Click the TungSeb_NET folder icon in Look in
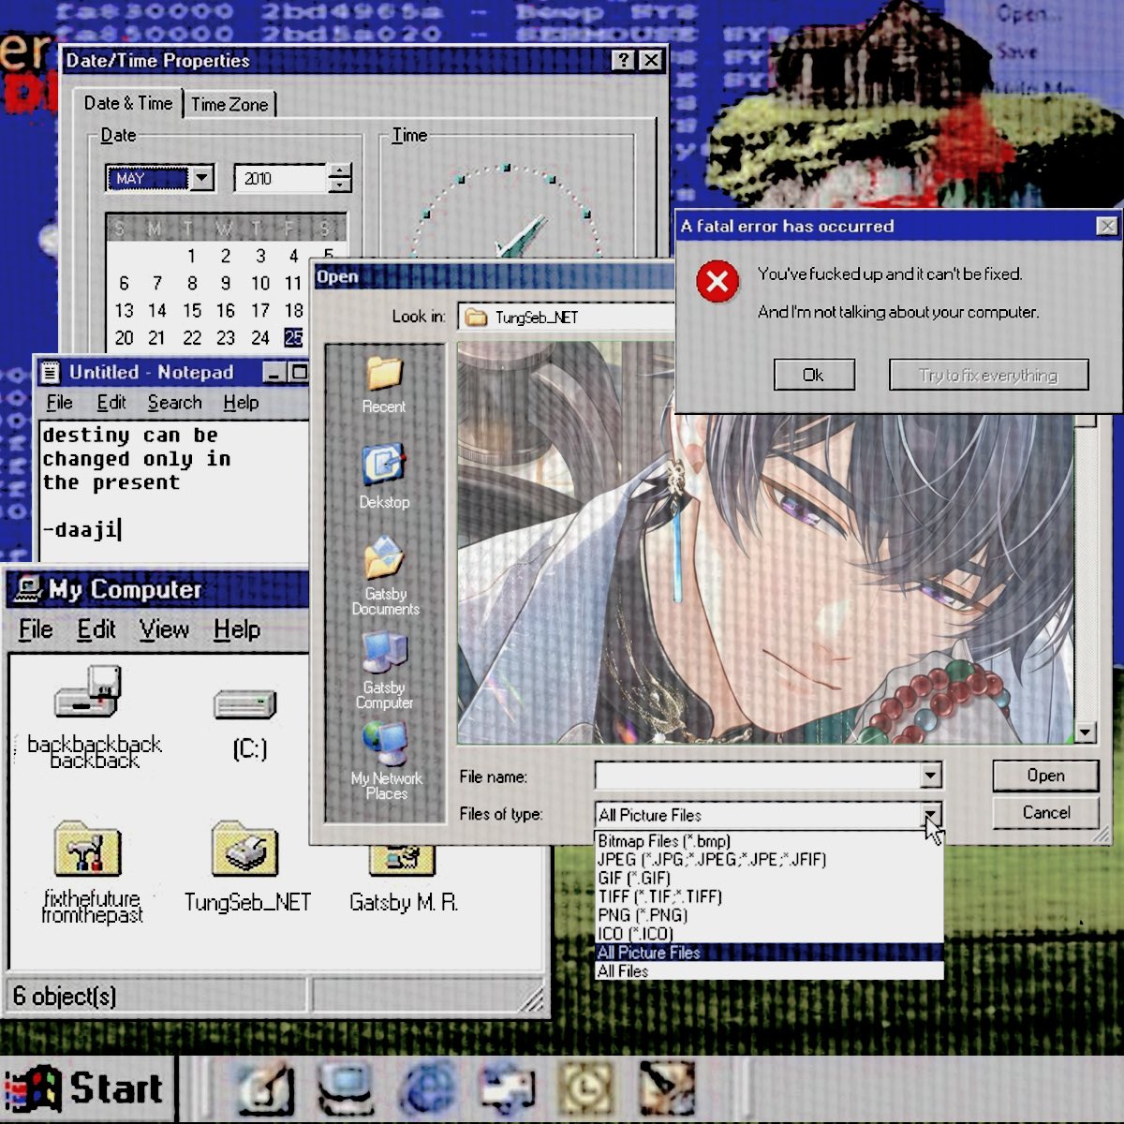1124x1124 pixels. [x=477, y=318]
